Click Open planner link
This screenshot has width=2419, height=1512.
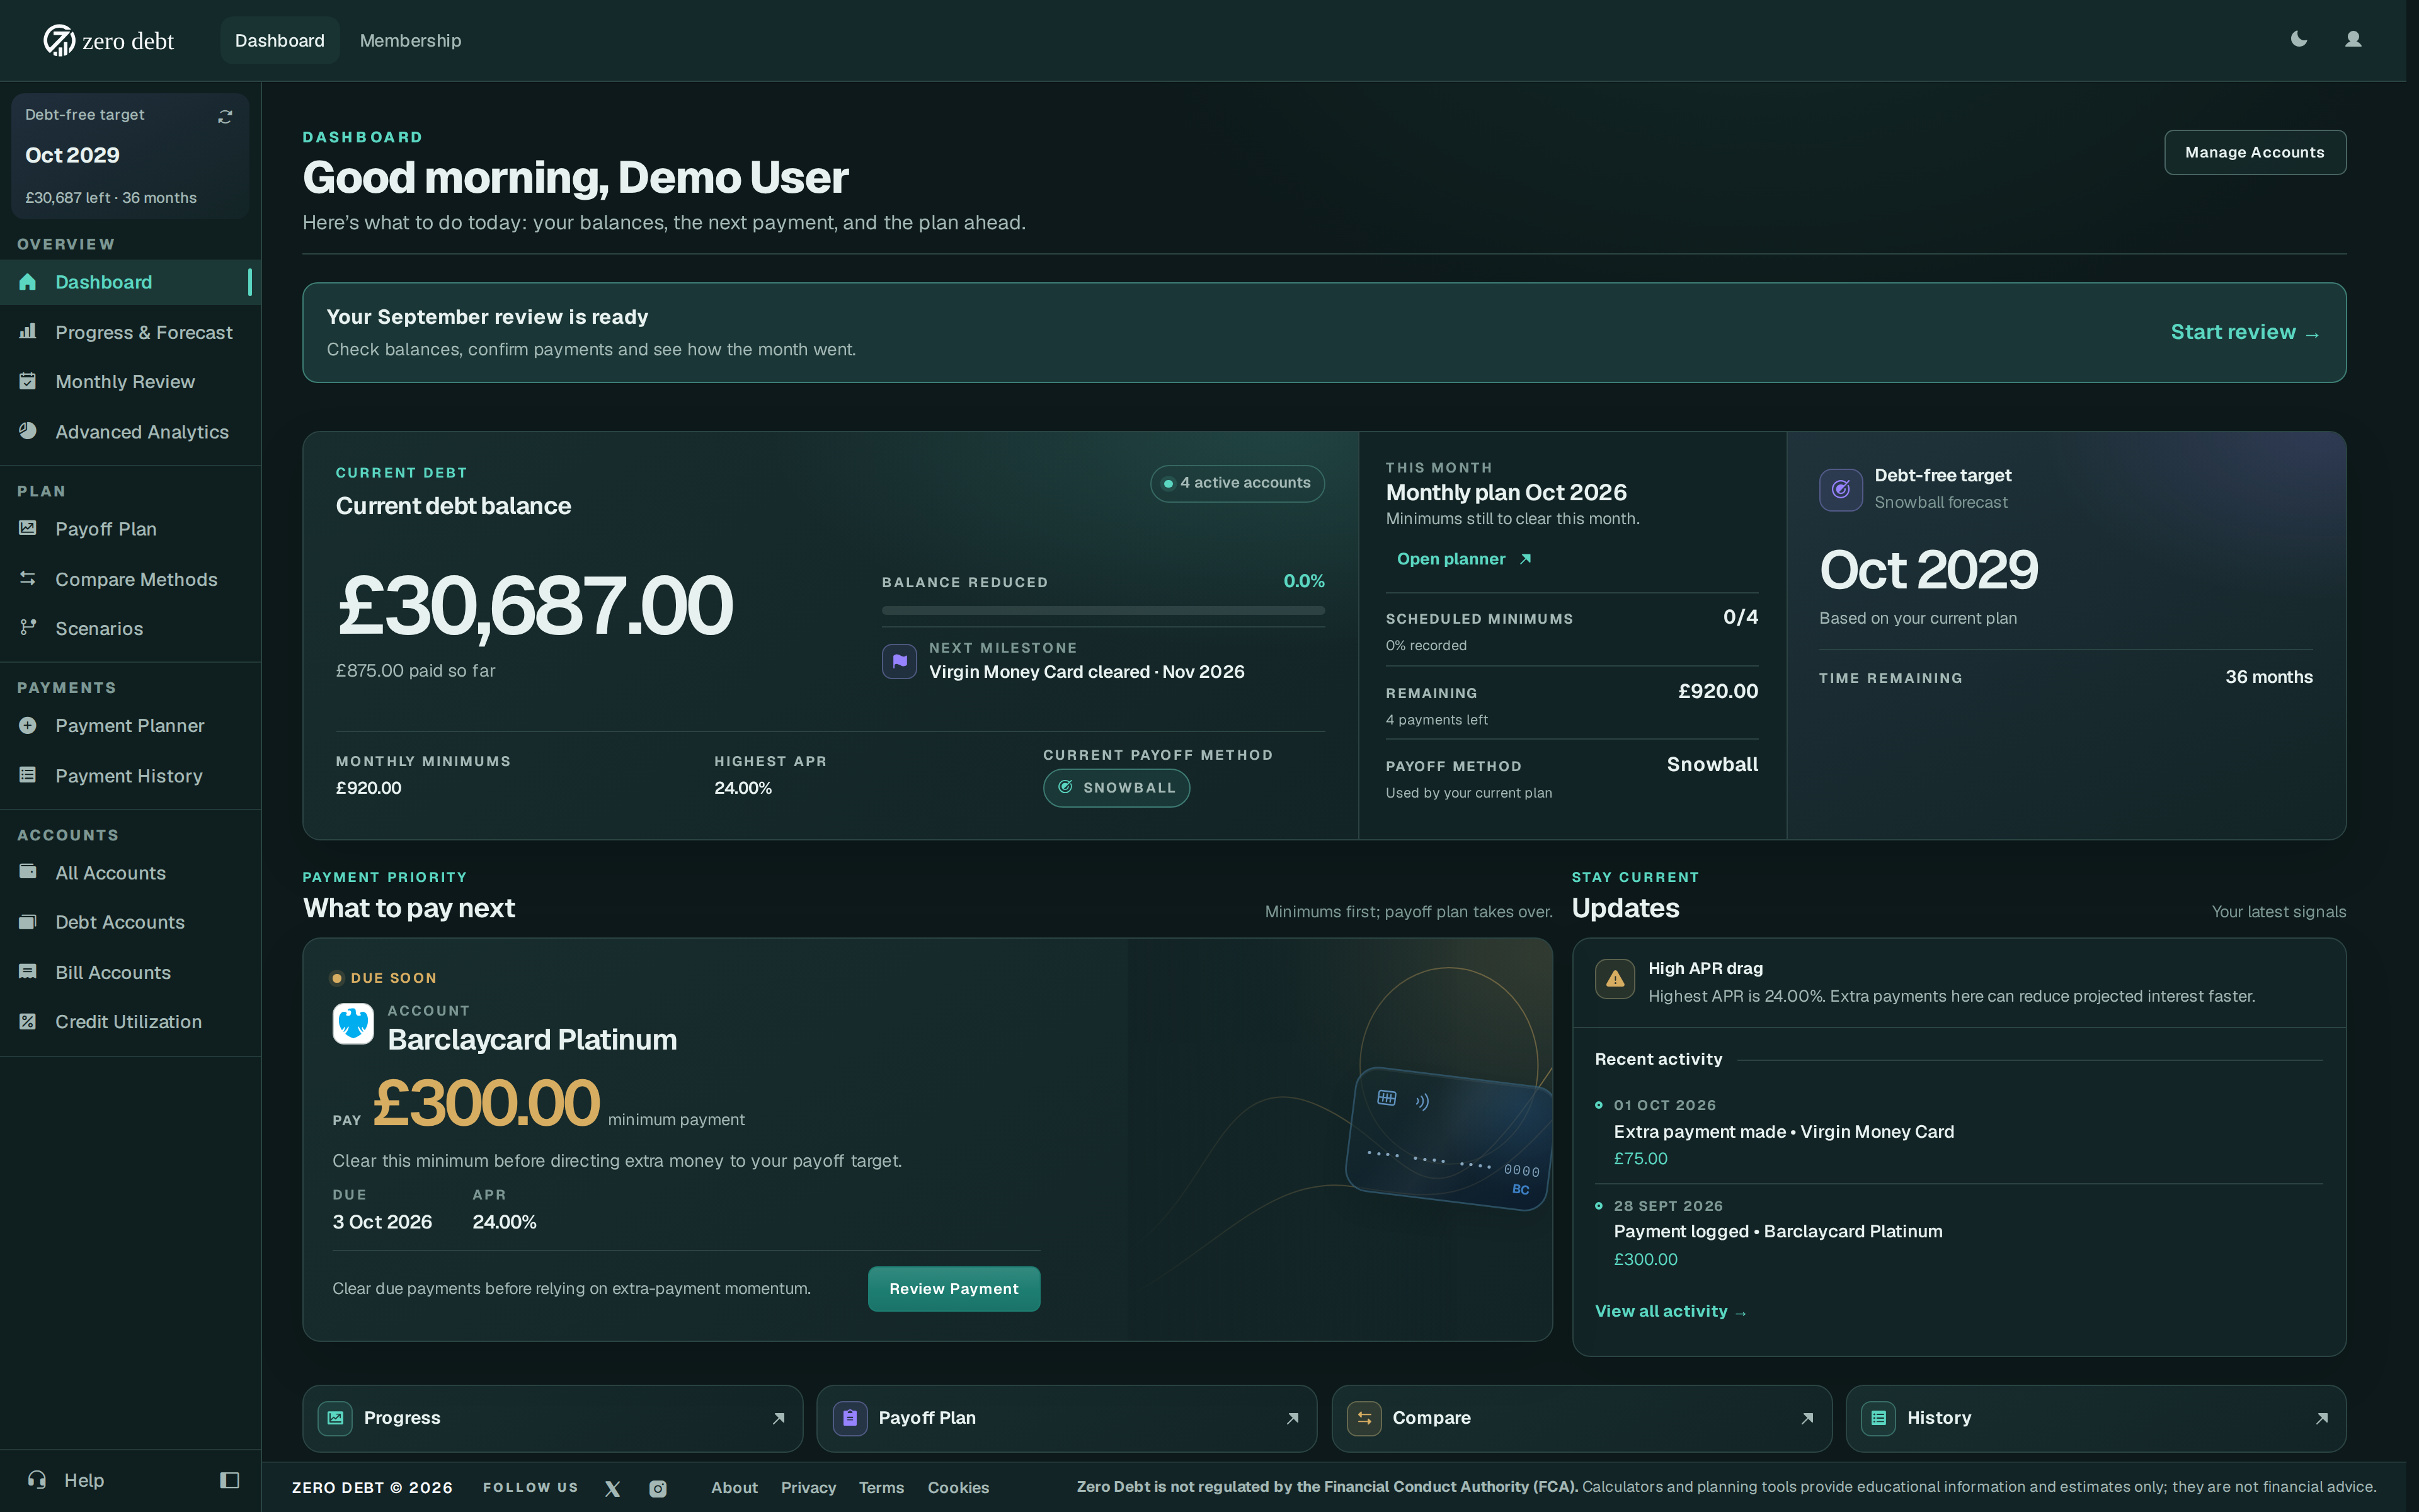tap(1463, 559)
